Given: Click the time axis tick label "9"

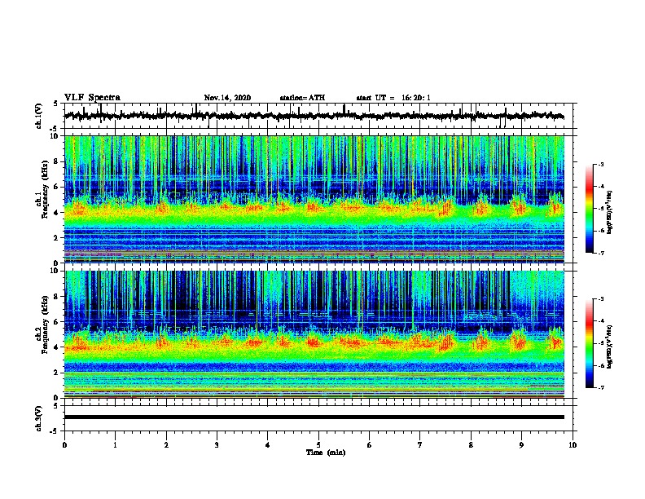Looking at the screenshot, I should 521,445.
